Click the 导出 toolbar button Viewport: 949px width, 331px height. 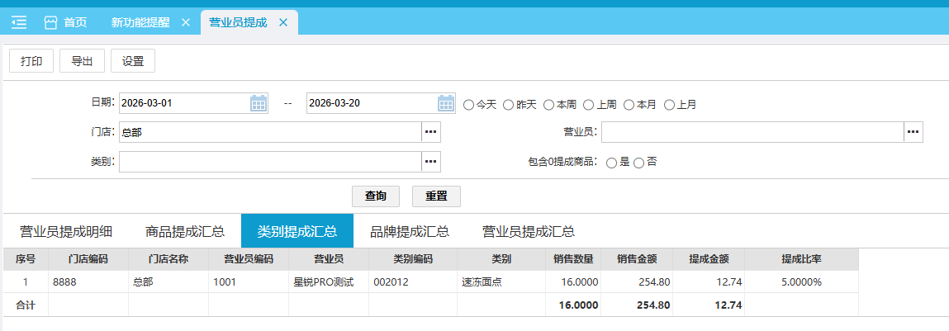tap(82, 61)
